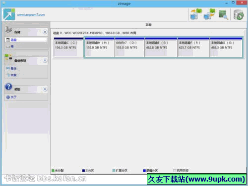Click the restore toolbar icon with orange arrow

[209, 14]
